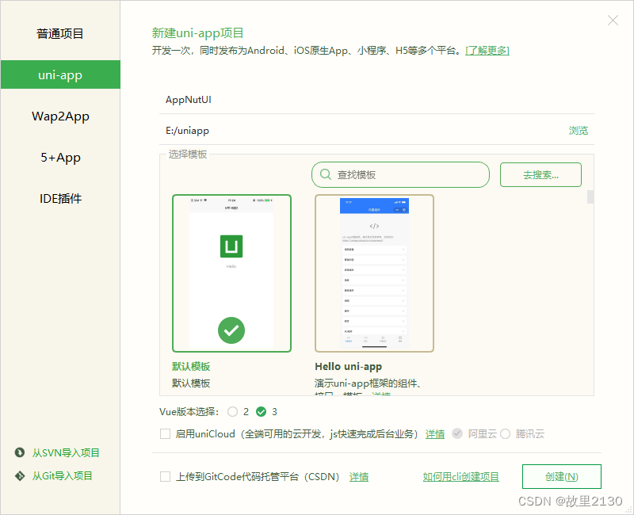Switch to the uni-app project tab
Image resolution: width=634 pixels, height=515 pixels.
point(60,74)
